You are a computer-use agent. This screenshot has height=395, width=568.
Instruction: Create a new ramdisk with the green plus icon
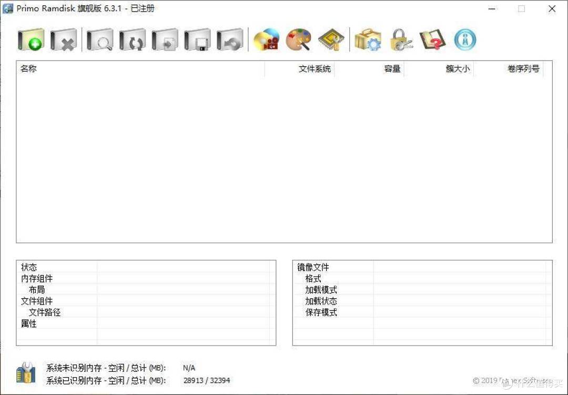[x=30, y=39]
